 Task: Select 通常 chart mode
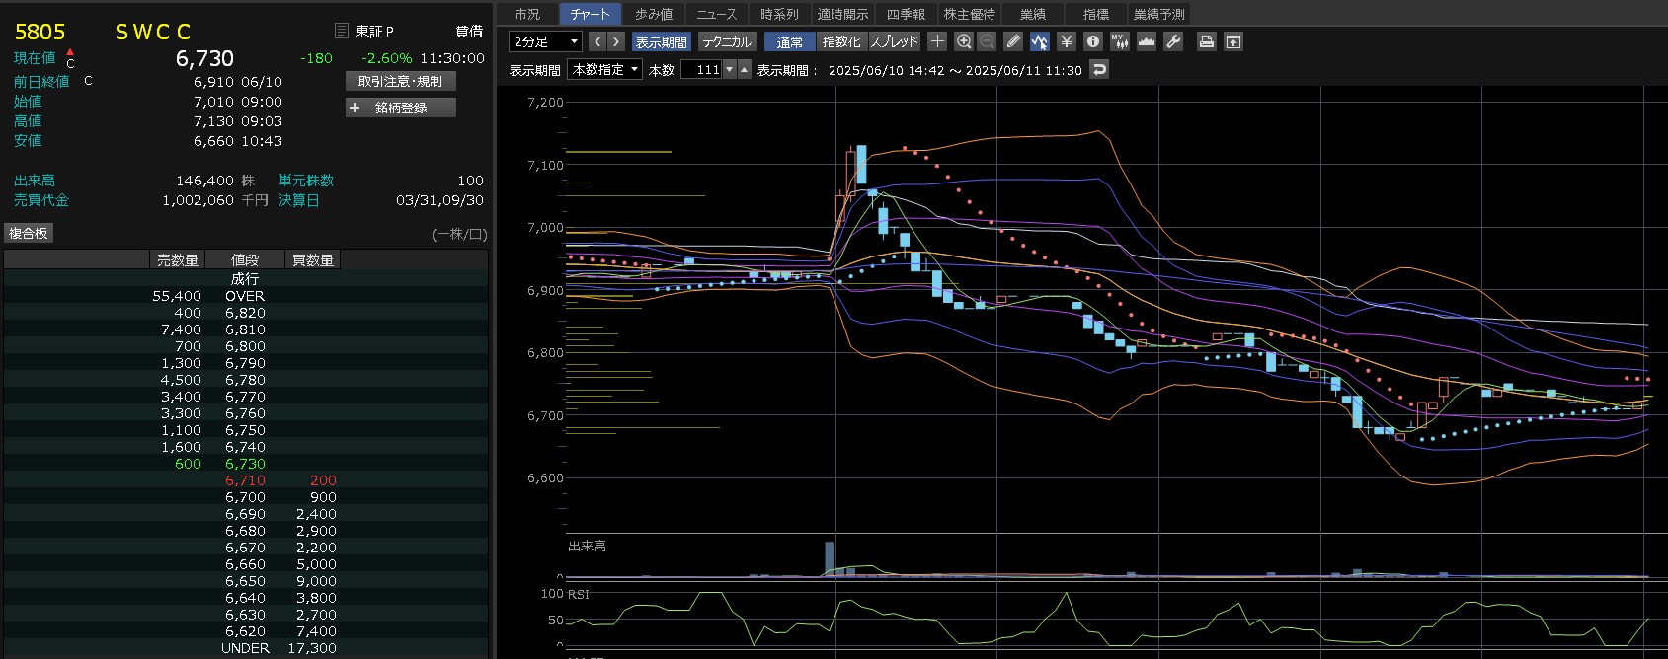789,41
